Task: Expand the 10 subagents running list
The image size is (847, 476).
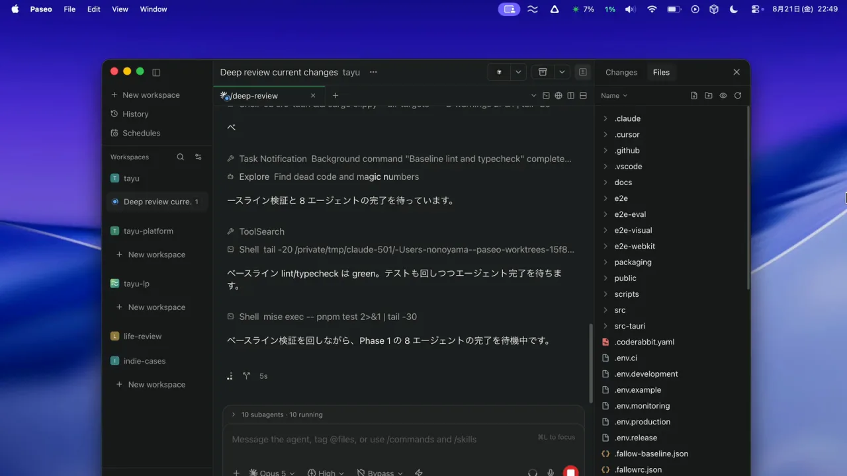Action: click(403, 415)
